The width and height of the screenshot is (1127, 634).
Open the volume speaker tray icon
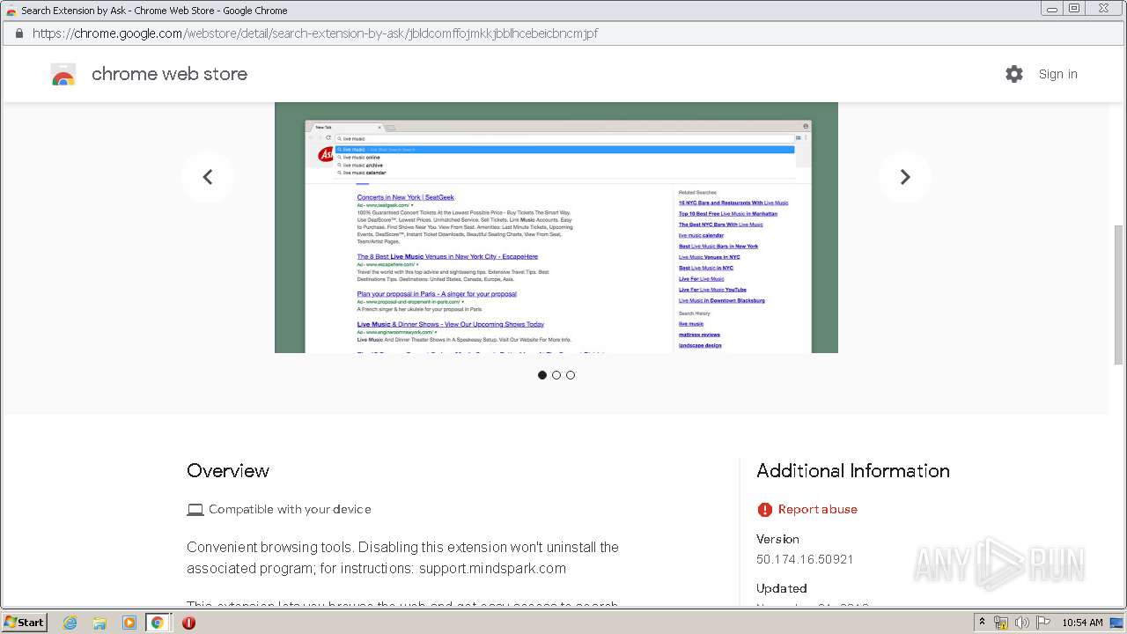[x=1022, y=623]
